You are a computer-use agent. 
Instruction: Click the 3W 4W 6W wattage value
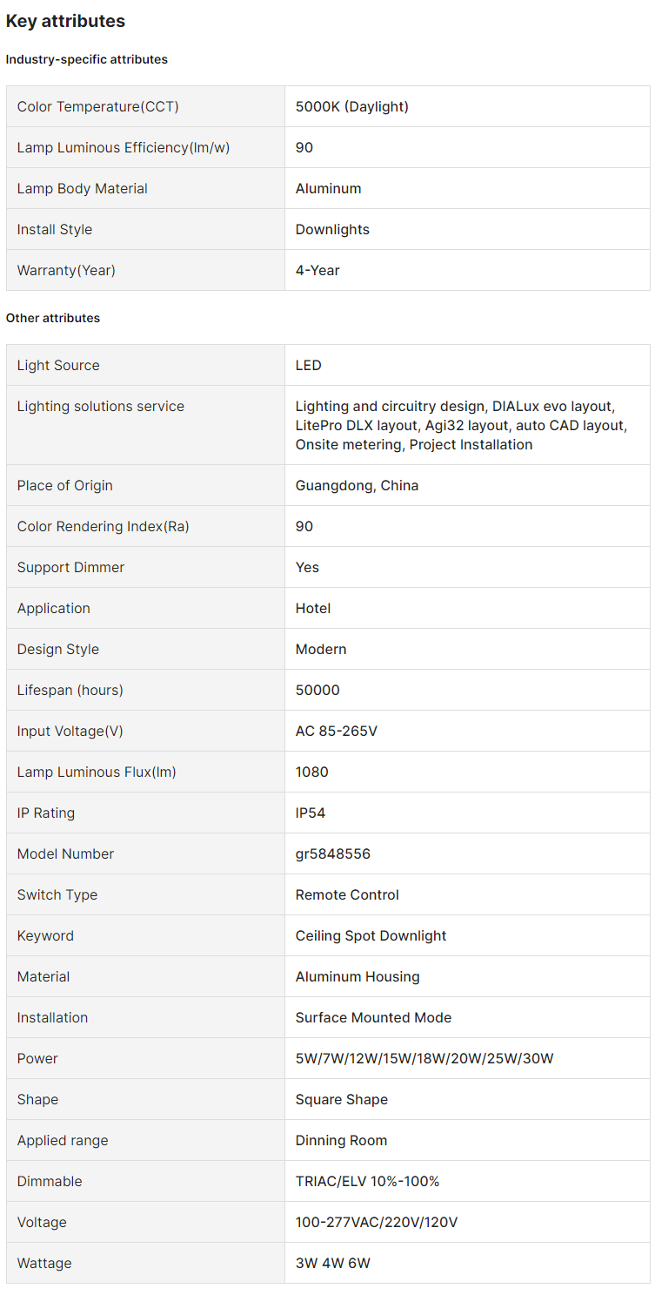point(333,1263)
